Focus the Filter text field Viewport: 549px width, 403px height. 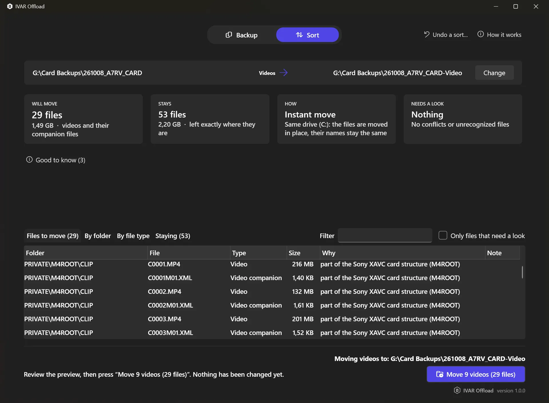tap(385, 236)
